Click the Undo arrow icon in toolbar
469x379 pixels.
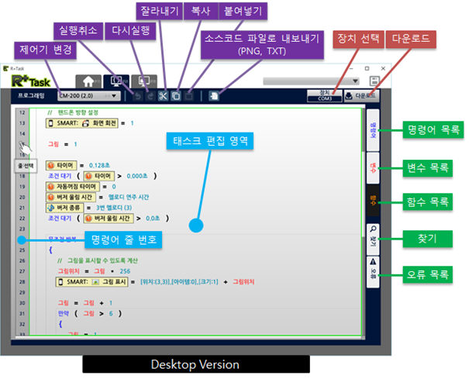point(135,95)
